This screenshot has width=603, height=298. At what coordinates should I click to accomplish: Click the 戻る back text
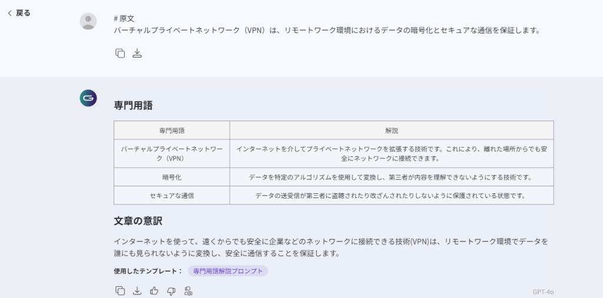[x=23, y=13]
